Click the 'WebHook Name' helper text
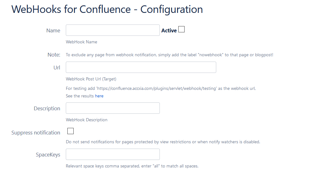This screenshot has height=175, width=314. coord(81,42)
